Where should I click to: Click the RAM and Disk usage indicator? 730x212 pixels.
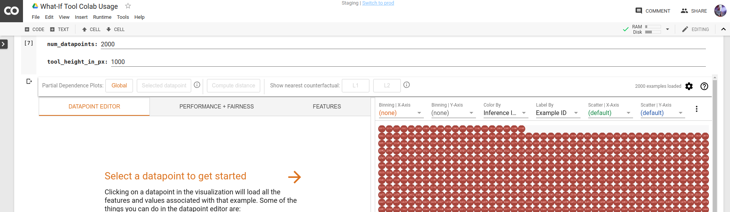coord(647,30)
